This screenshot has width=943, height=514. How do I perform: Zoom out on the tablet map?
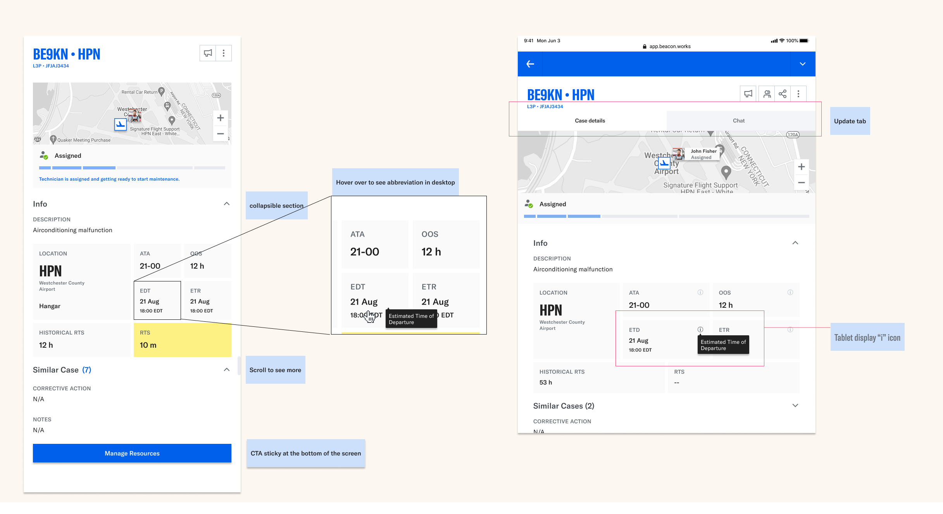(801, 183)
